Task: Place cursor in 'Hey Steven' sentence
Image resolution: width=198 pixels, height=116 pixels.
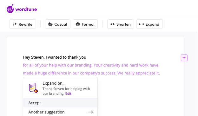Action: (x=55, y=57)
